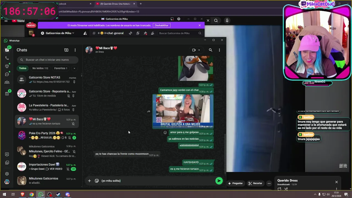
Task: Open the 'BRUTAL GOLPIZA' image message
Action: point(183,111)
